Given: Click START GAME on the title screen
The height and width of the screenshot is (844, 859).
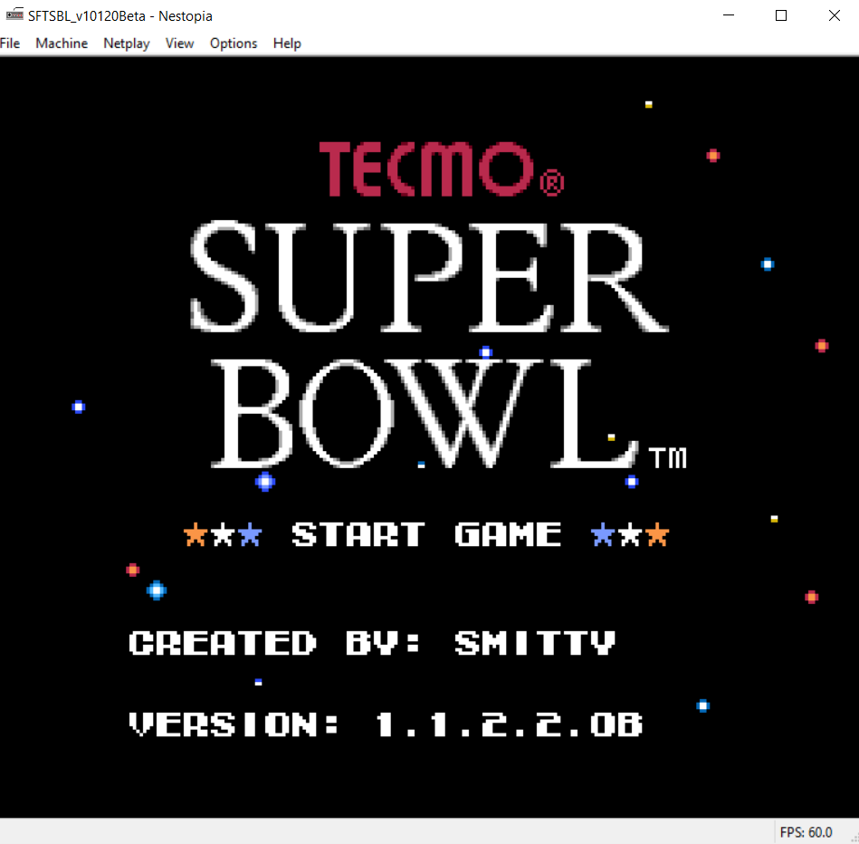Looking at the screenshot, I should coord(426,534).
